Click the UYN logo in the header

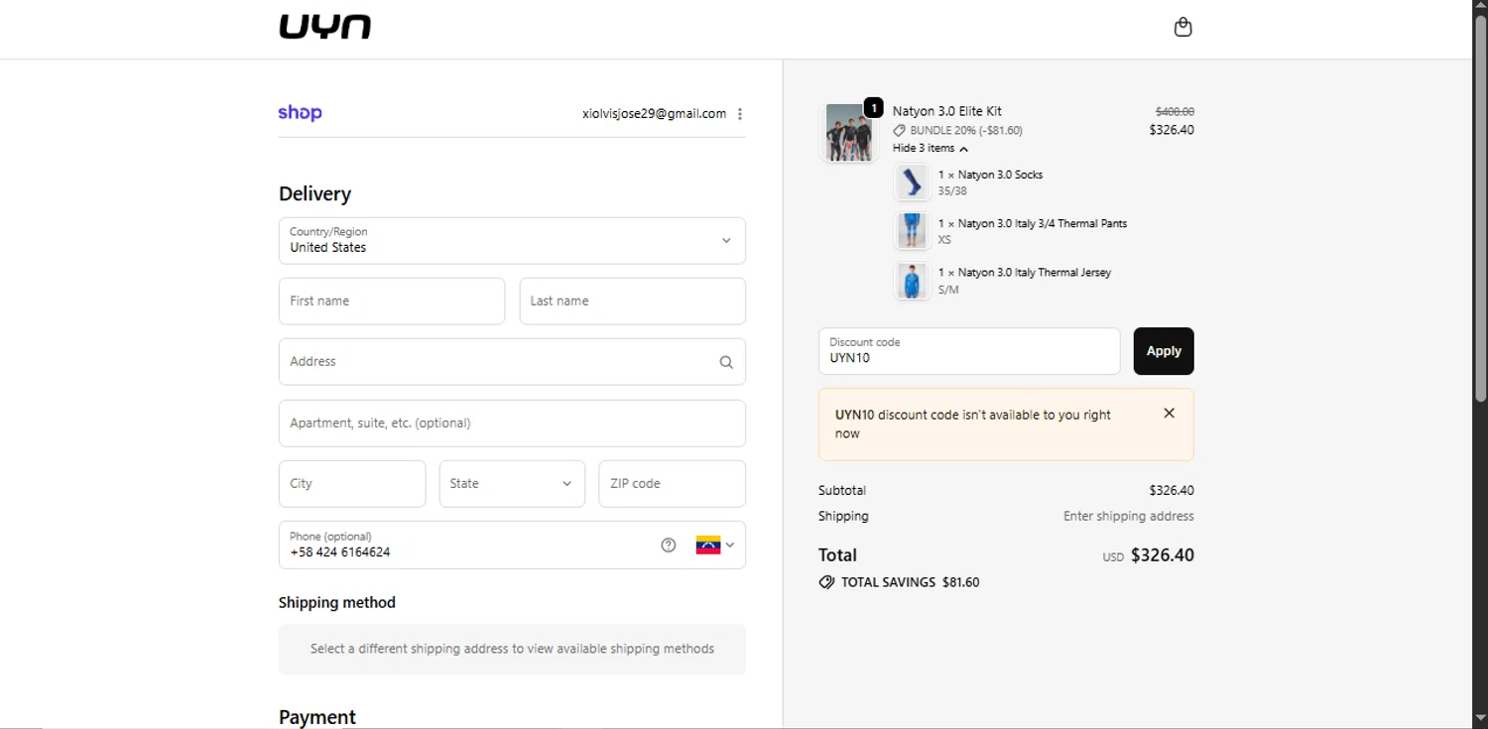(324, 27)
